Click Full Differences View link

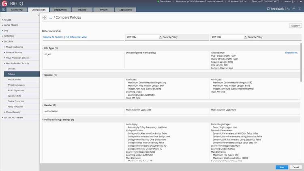tap(76, 37)
